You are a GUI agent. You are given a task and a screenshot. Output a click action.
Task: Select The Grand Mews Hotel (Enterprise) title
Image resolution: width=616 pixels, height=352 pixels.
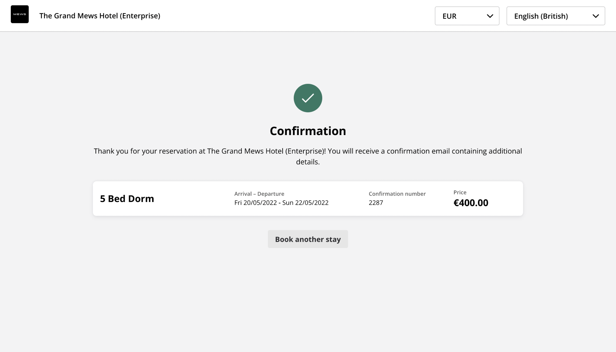(x=100, y=16)
